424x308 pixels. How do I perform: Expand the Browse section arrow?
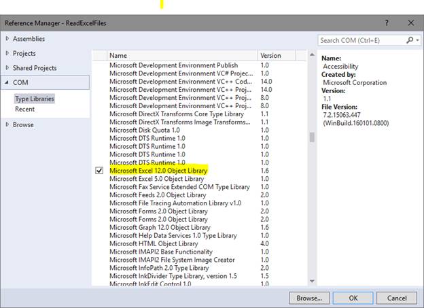7,124
